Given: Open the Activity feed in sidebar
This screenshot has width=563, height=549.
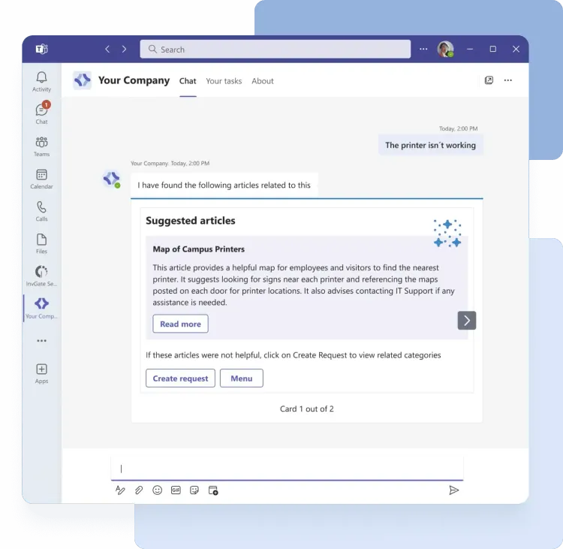Looking at the screenshot, I should [41, 81].
